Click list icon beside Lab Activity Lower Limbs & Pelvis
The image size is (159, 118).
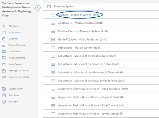point(53,81)
